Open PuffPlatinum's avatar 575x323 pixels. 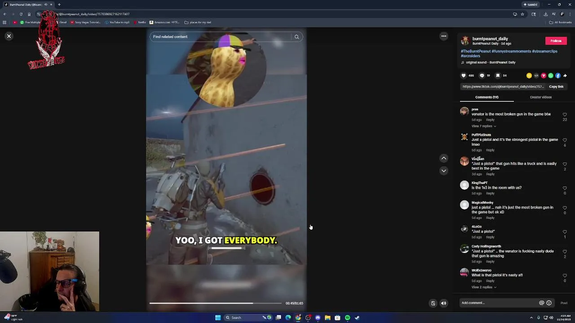[x=464, y=137]
